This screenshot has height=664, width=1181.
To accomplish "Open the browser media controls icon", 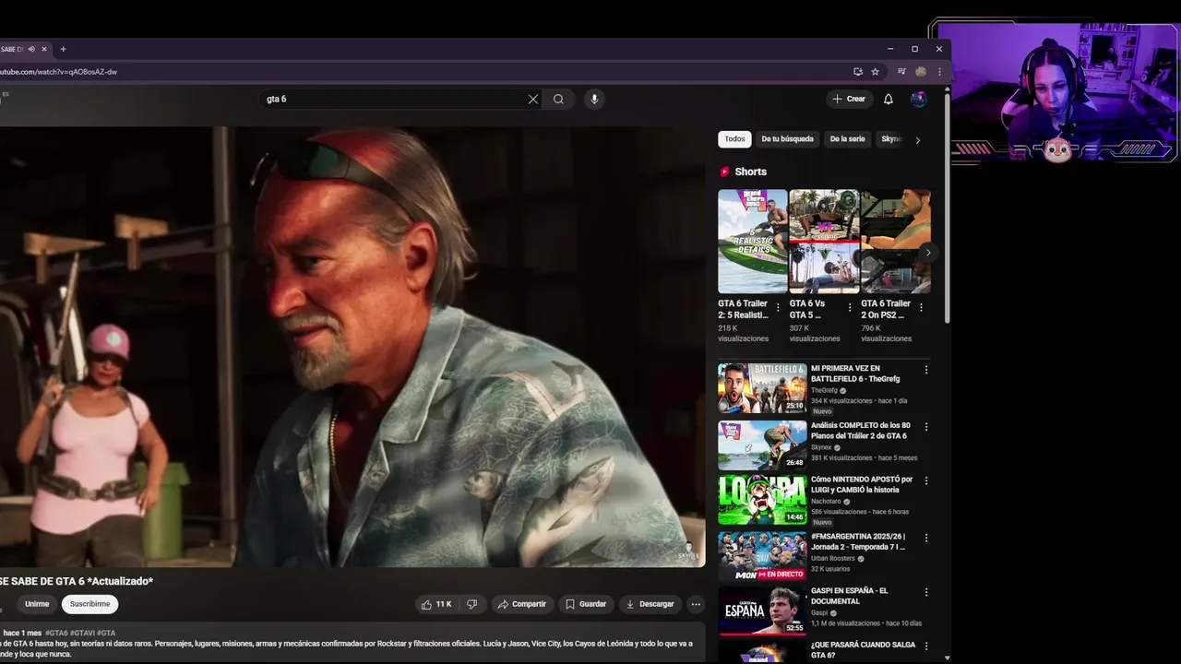I will (901, 72).
